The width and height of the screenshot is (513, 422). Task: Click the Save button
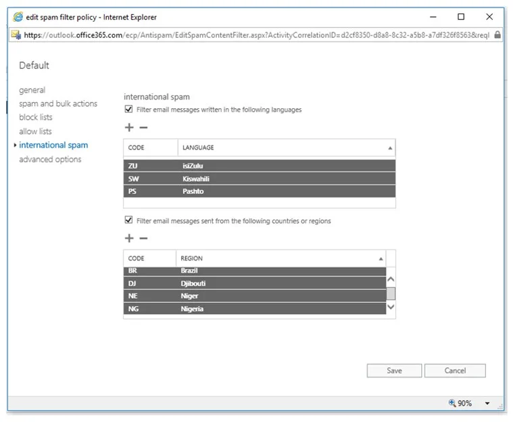tap(394, 371)
